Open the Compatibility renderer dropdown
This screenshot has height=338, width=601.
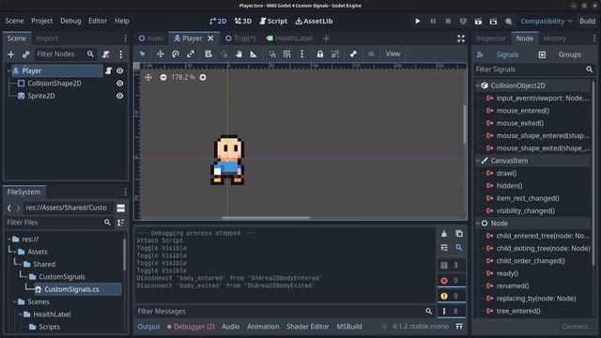547,21
